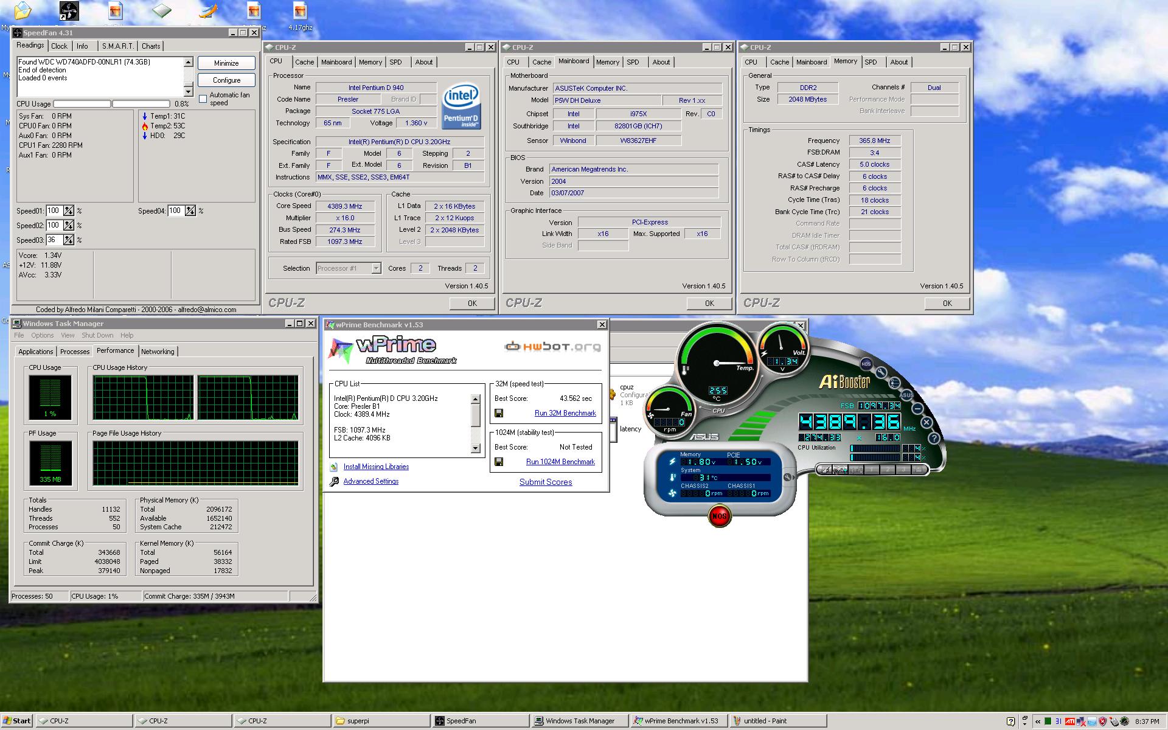Screen dimensions: 1168x730
Task: Click the NOS icon in AI Booster's side strip
Action: pyautogui.click(x=866, y=364)
